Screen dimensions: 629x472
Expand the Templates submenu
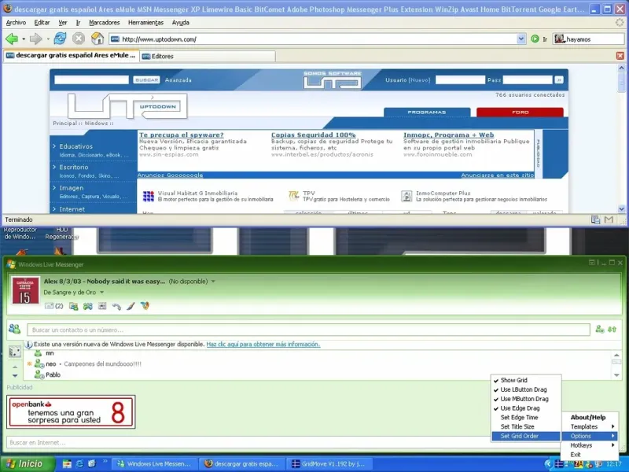(x=589, y=426)
